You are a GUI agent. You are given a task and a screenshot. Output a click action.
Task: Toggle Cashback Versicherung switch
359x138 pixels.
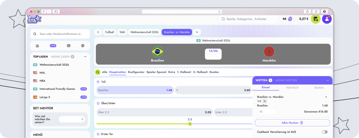click(x=325, y=132)
